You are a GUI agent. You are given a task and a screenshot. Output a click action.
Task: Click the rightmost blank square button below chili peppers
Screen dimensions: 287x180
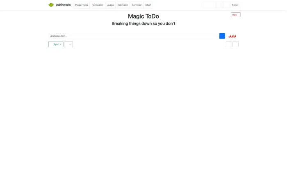(235, 44)
